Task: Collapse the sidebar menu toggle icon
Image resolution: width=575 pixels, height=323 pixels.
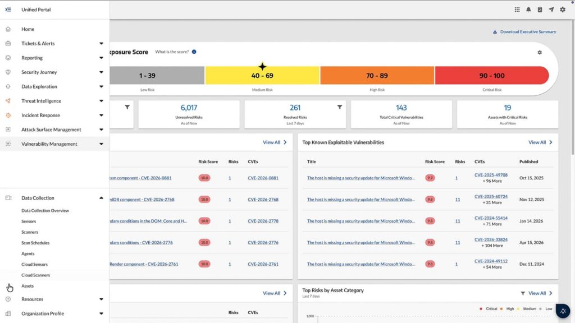Action: [x=8, y=10]
